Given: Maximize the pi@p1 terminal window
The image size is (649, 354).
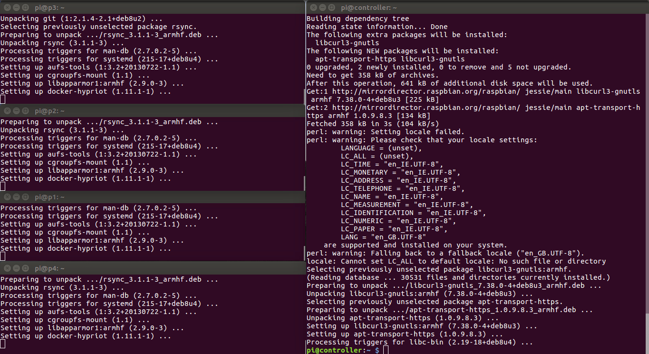Looking at the screenshot, I should (25, 197).
